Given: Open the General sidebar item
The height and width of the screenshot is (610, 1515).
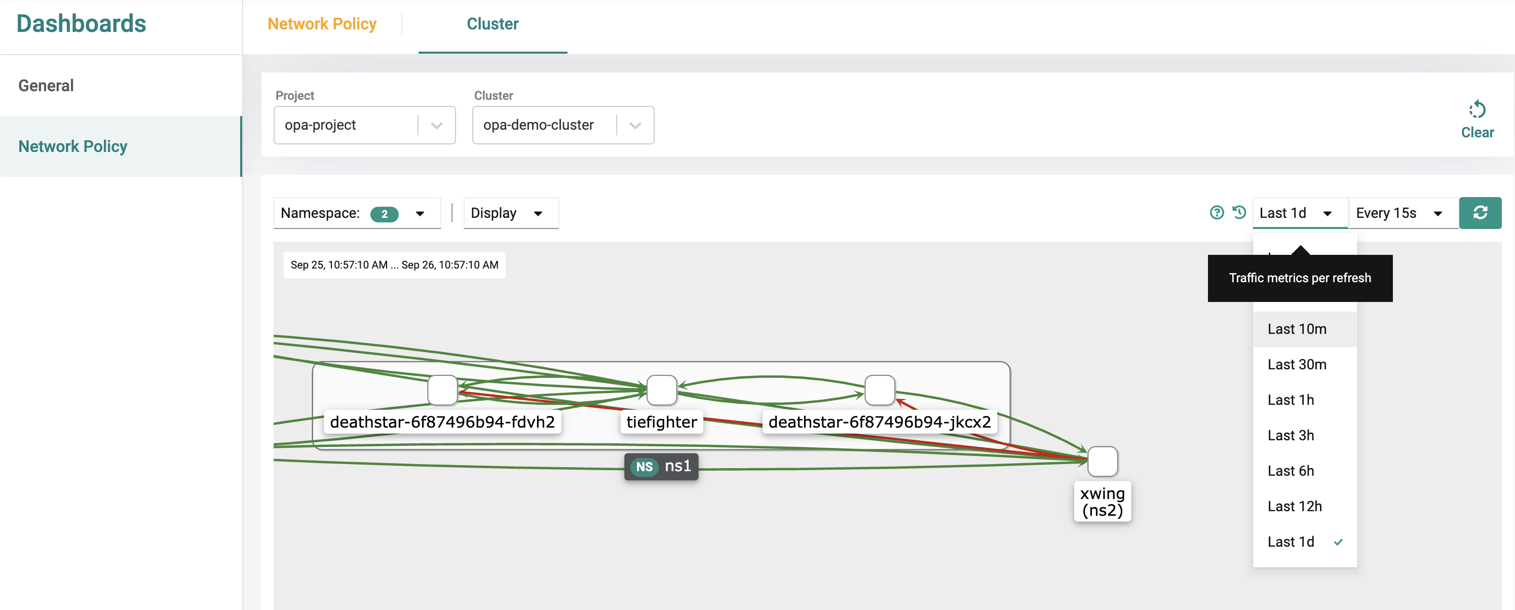Looking at the screenshot, I should pyautogui.click(x=46, y=85).
